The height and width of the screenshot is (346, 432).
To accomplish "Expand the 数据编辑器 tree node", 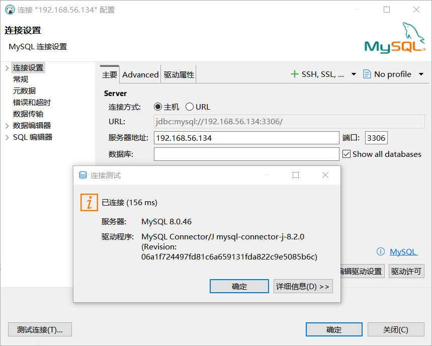I will [7, 126].
